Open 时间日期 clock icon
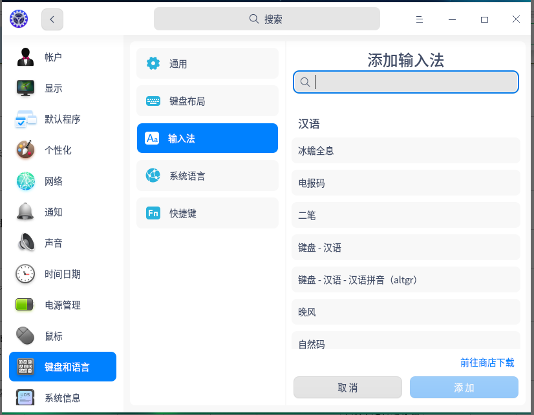 [25, 274]
